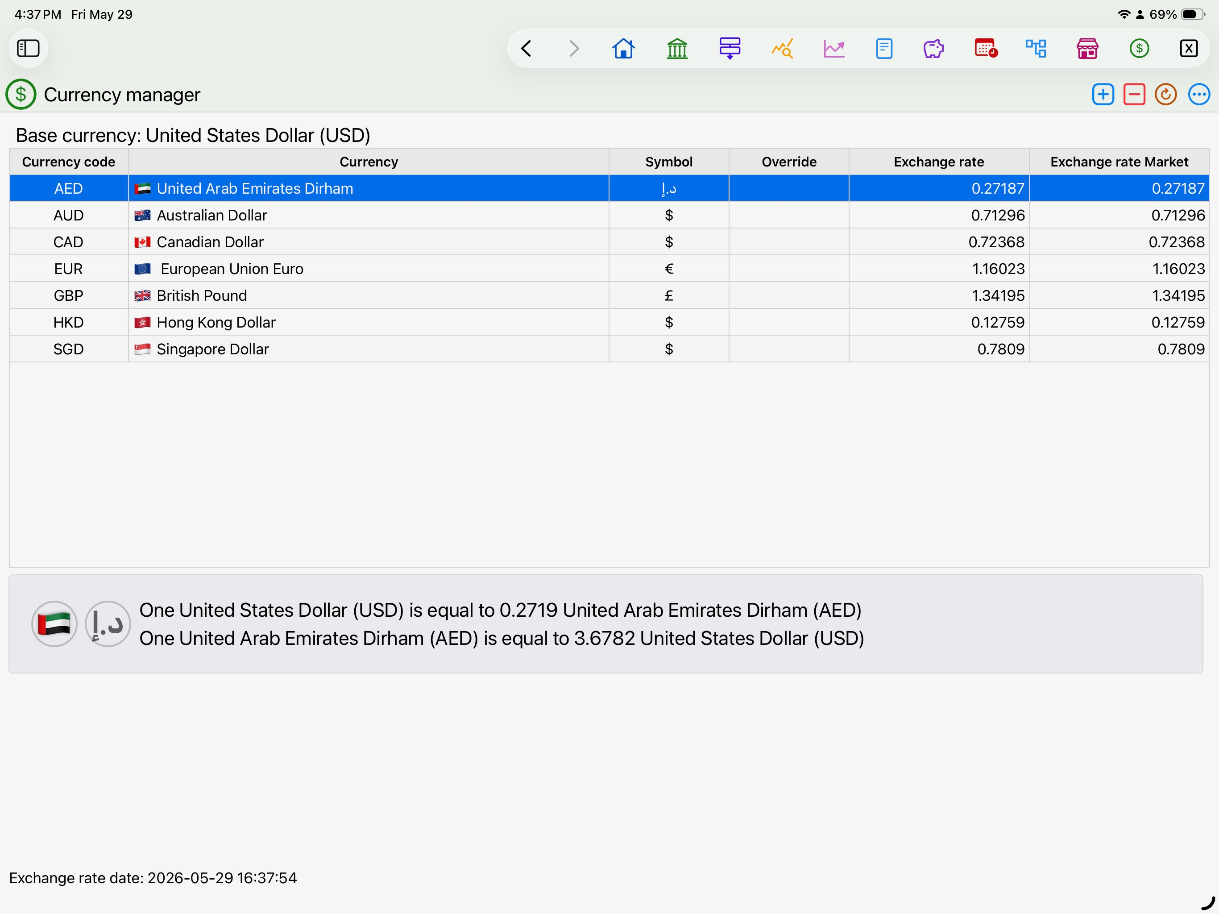The width and height of the screenshot is (1219, 914).
Task: Select the British Pound row
Action: pos(609,295)
